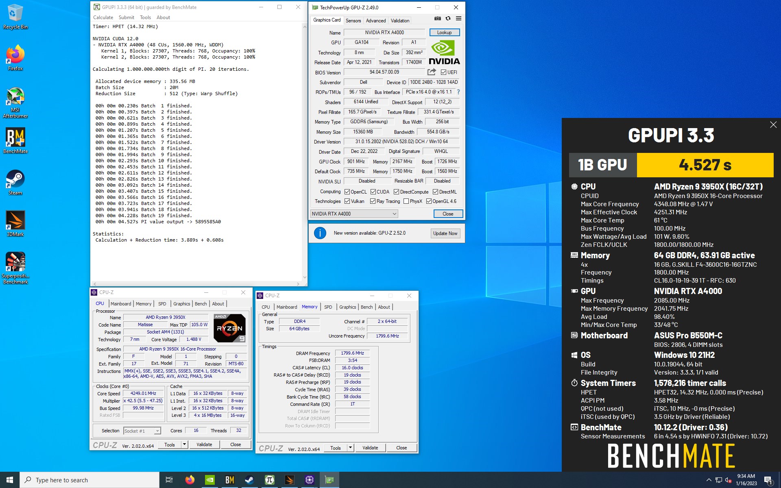Open the Tools menu in GPUPI

point(145,17)
